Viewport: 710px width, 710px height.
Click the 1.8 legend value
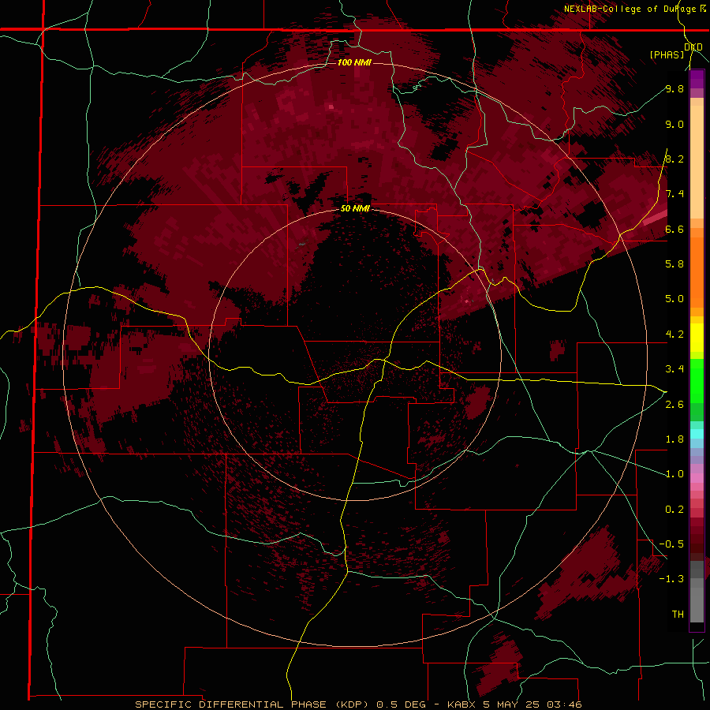[674, 439]
